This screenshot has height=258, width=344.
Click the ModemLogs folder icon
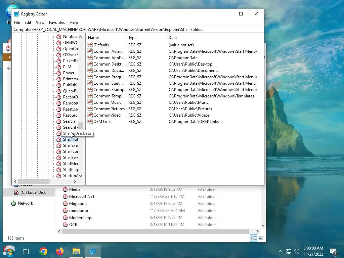pyautogui.click(x=65, y=217)
